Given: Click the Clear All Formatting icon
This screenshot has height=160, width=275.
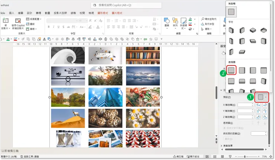Looking at the screenshot, I should pos(101,21).
